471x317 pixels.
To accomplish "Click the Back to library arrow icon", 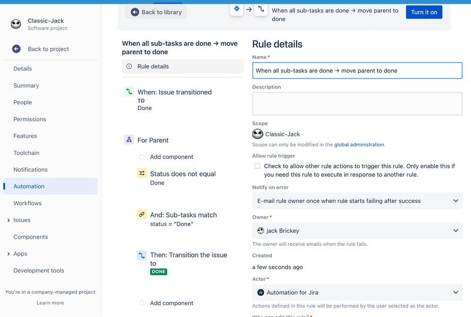I will point(135,12).
